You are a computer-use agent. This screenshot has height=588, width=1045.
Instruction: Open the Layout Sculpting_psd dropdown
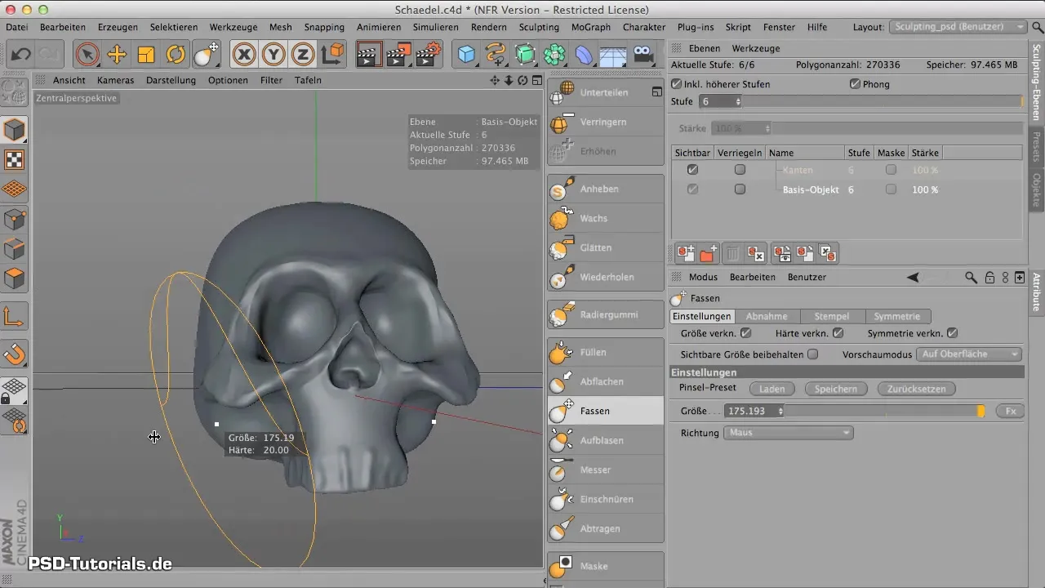point(958,27)
